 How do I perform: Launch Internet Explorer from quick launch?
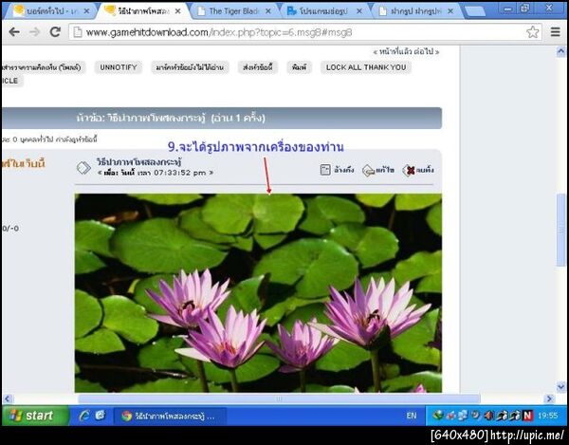[84, 416]
